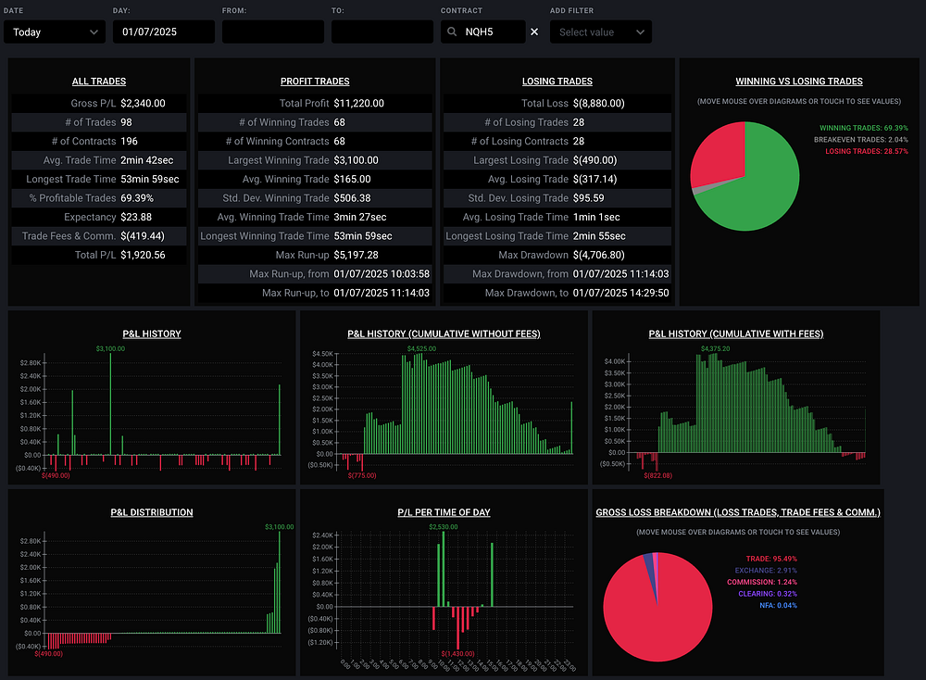The width and height of the screenshot is (926, 680).
Task: Open the Add Filter Select value dropdown
Action: pos(601,31)
